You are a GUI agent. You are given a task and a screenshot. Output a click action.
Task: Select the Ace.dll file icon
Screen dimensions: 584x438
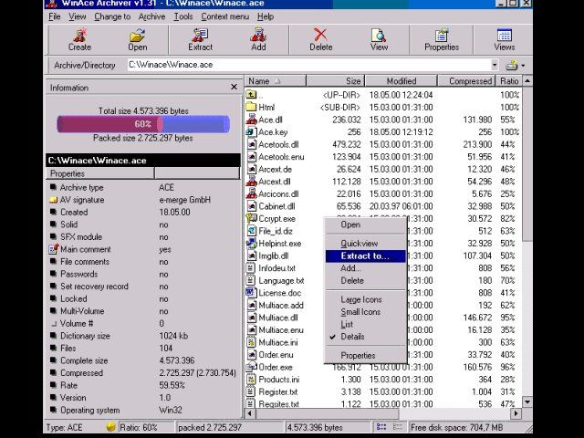[x=252, y=120]
